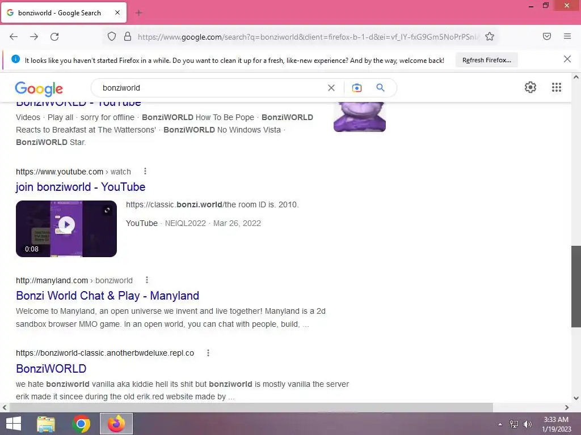Click the YouTube source label under video description
The width and height of the screenshot is (581, 435).
(x=141, y=223)
